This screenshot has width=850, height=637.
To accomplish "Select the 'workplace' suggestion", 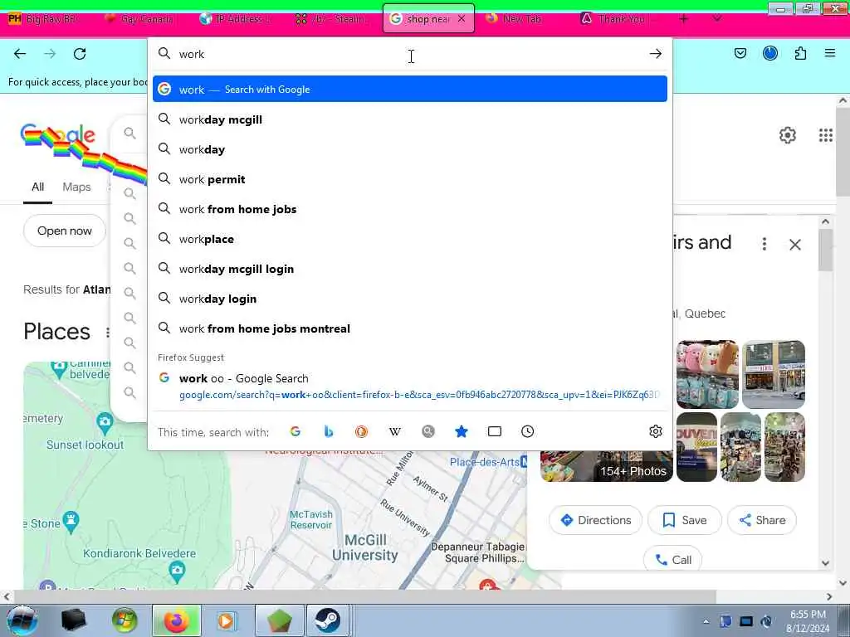I will [x=410, y=239].
